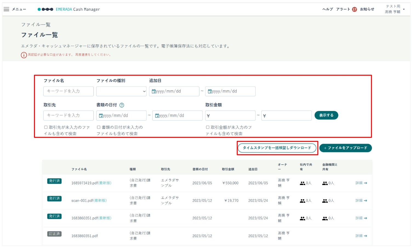Click the EMERADA Cash Manager logo
This screenshot has width=412, height=247.
click(69, 9)
